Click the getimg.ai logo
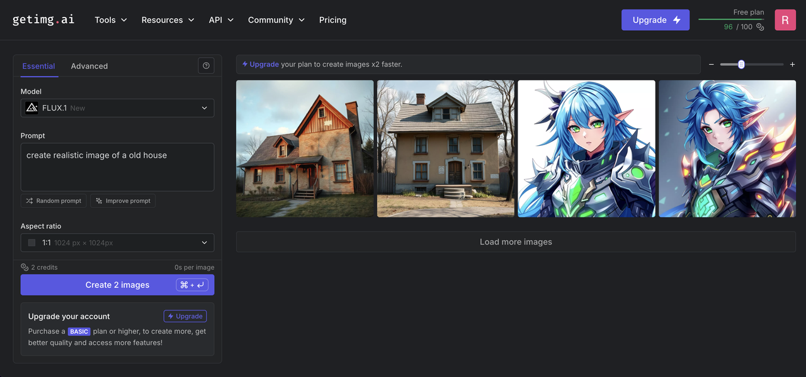The width and height of the screenshot is (806, 377). coord(43,19)
